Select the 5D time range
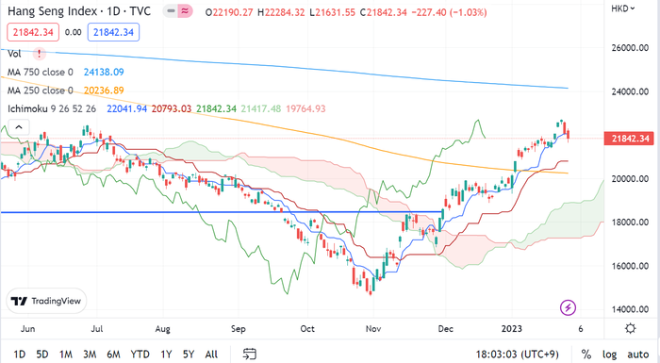The image size is (660, 363). 42,355
